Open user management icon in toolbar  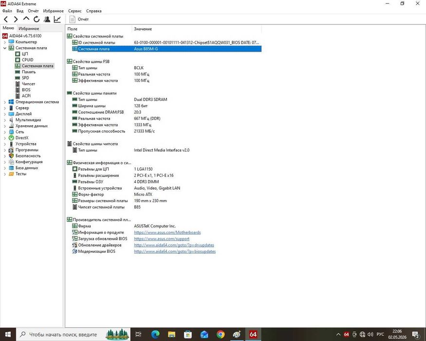click(x=47, y=19)
